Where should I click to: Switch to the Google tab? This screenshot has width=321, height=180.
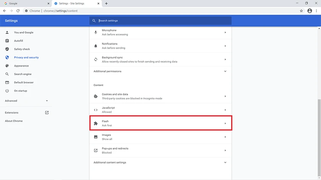(x=26, y=3)
